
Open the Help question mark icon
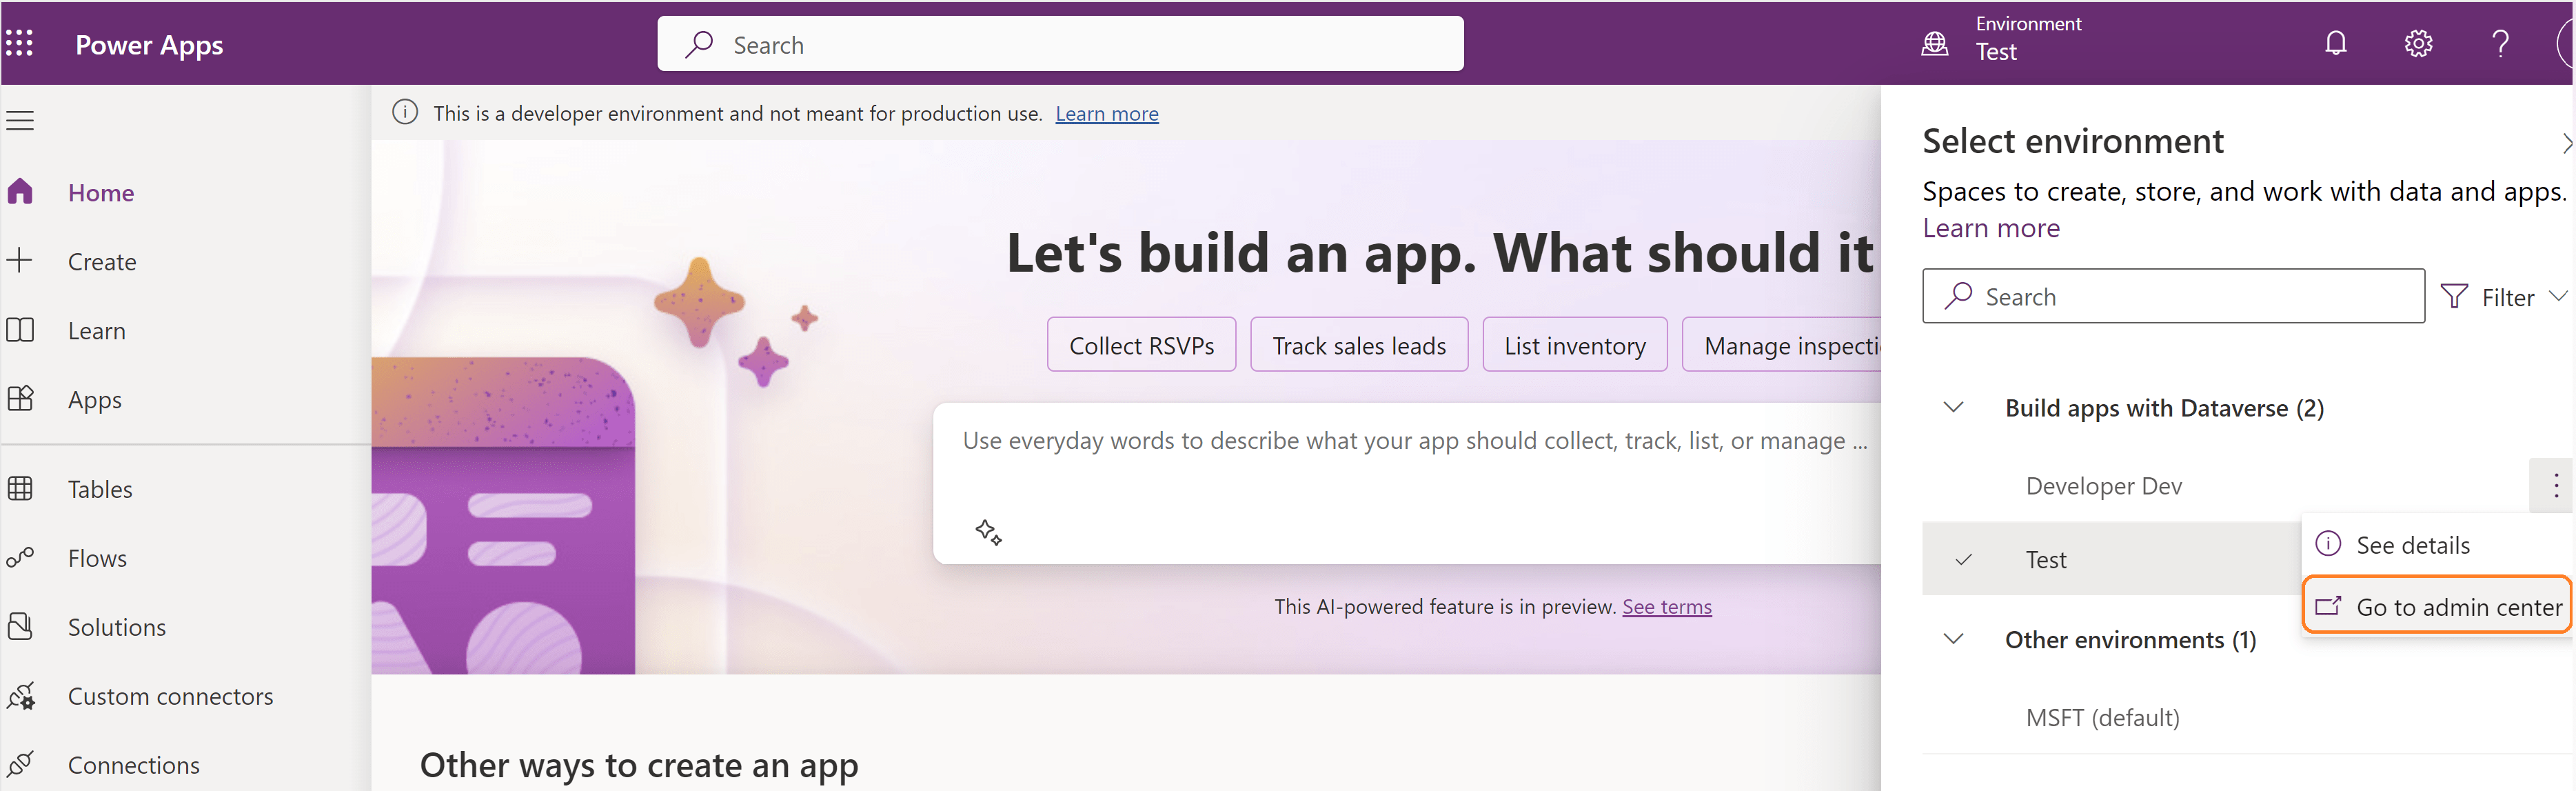(2500, 43)
